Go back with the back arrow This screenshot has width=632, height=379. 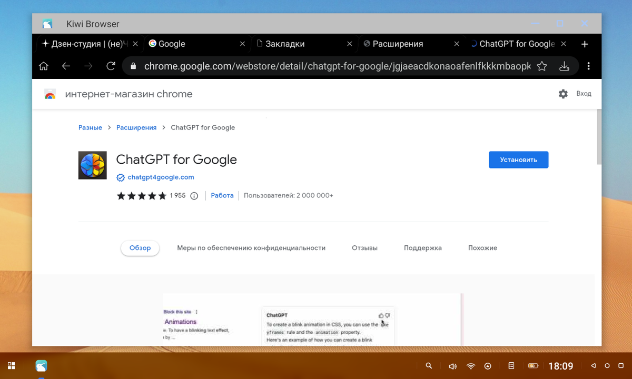click(x=66, y=66)
